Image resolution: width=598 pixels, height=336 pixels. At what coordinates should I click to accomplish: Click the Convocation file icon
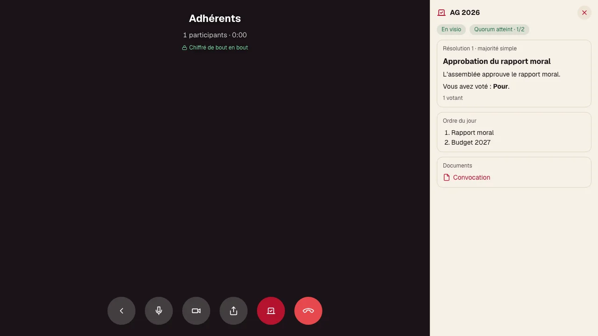[x=447, y=177]
